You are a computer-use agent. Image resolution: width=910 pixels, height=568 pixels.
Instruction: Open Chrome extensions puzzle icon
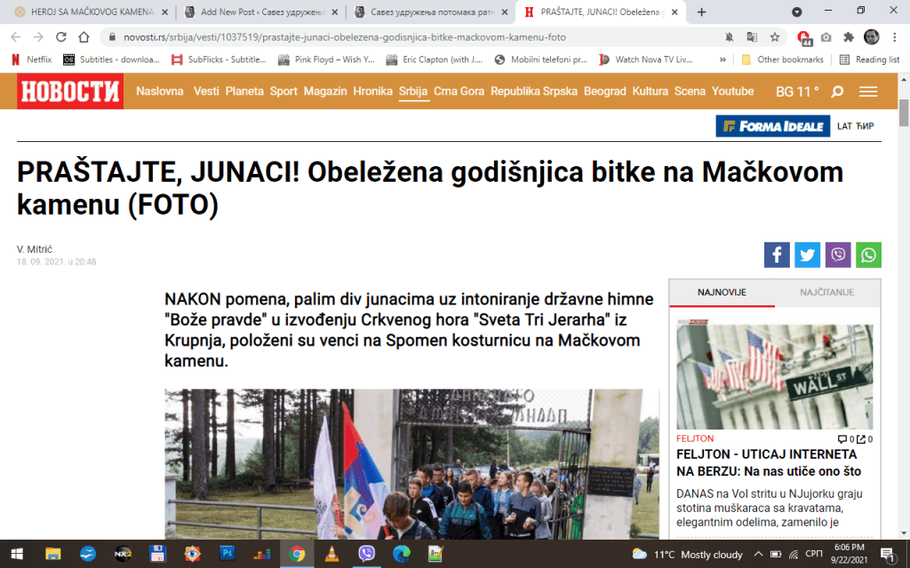coord(849,37)
